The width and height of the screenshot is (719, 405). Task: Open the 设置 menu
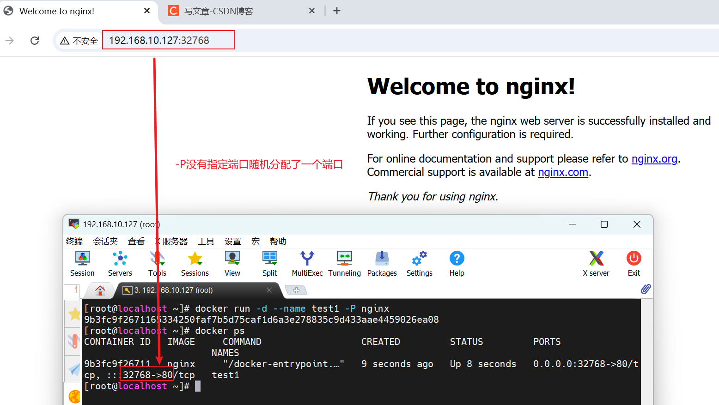pos(233,241)
